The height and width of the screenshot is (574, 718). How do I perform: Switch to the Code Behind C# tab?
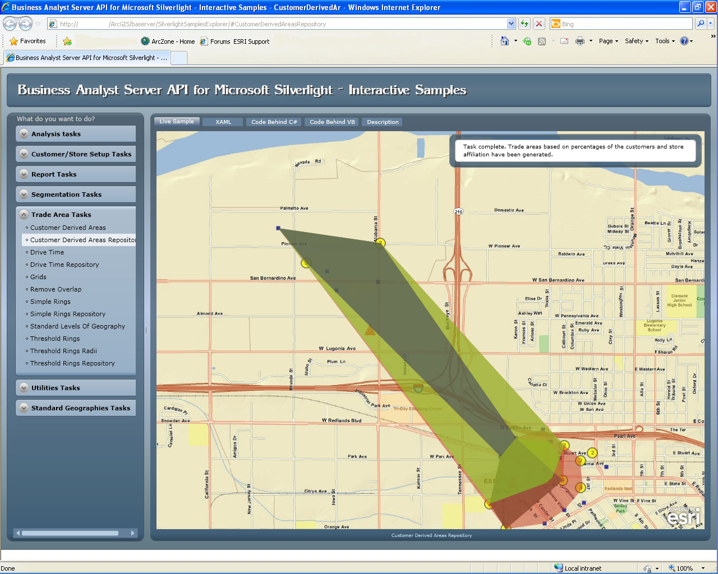[274, 122]
